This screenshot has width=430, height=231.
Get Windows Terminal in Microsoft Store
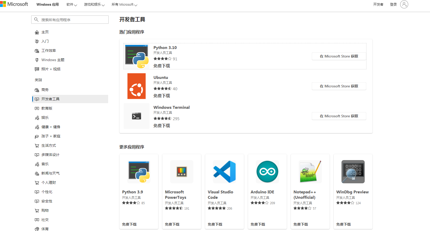[x=339, y=116]
